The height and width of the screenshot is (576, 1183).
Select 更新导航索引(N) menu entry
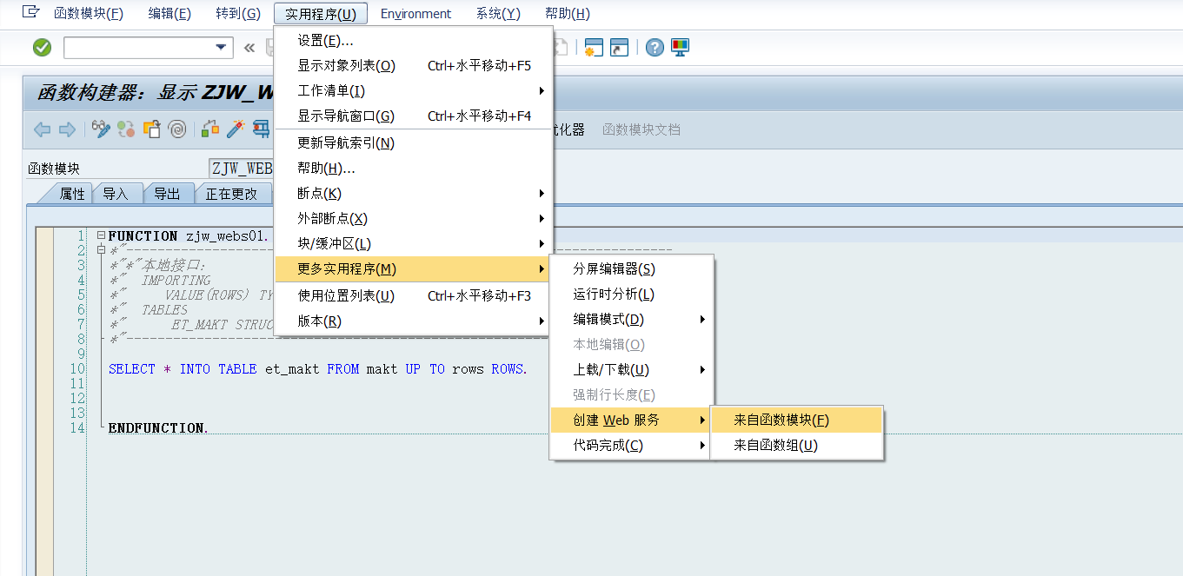[413, 143]
